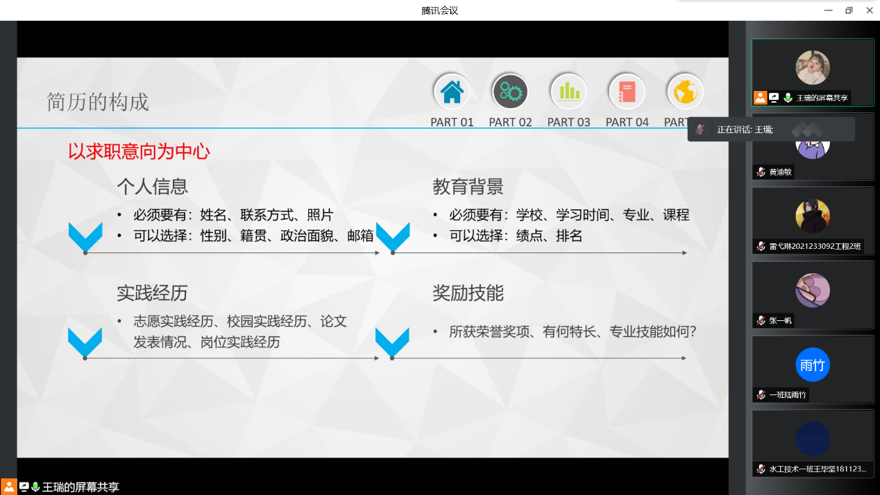This screenshot has height=495, width=880.
Task: Click the blue house icon above PART 01
Action: [x=452, y=92]
